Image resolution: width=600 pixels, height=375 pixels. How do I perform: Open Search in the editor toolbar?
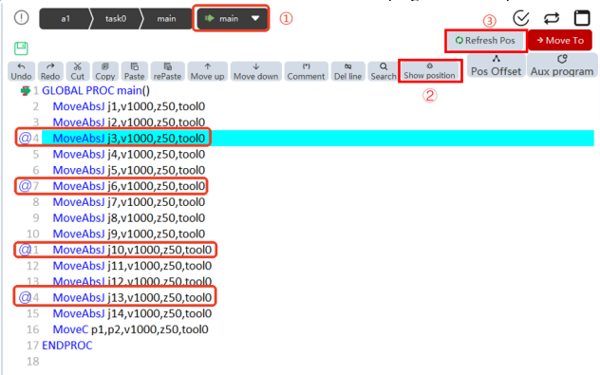pos(383,71)
